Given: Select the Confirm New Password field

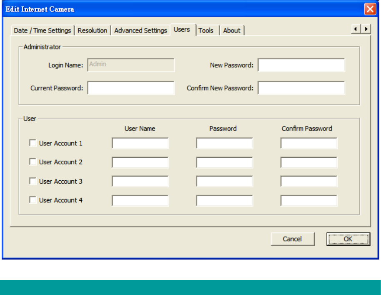Looking at the screenshot, I should point(301,88).
